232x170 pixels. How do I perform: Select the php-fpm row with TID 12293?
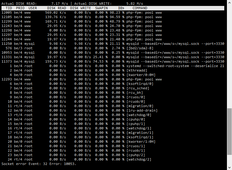[x=113, y=80]
